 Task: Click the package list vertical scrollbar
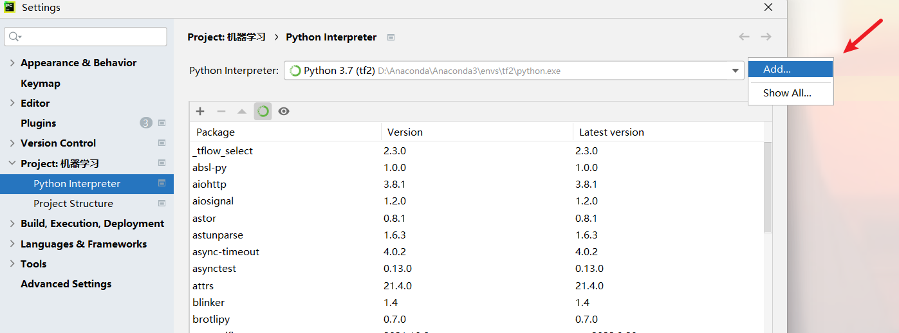[x=767, y=186]
